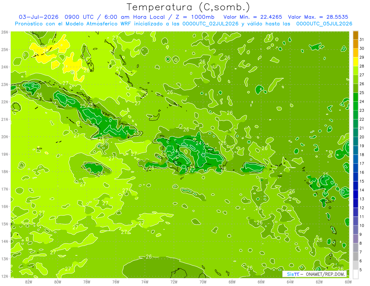The height and width of the screenshot is (286, 370).
Task: Pick the white swatch below scale label 5
Action: coord(356,274)
